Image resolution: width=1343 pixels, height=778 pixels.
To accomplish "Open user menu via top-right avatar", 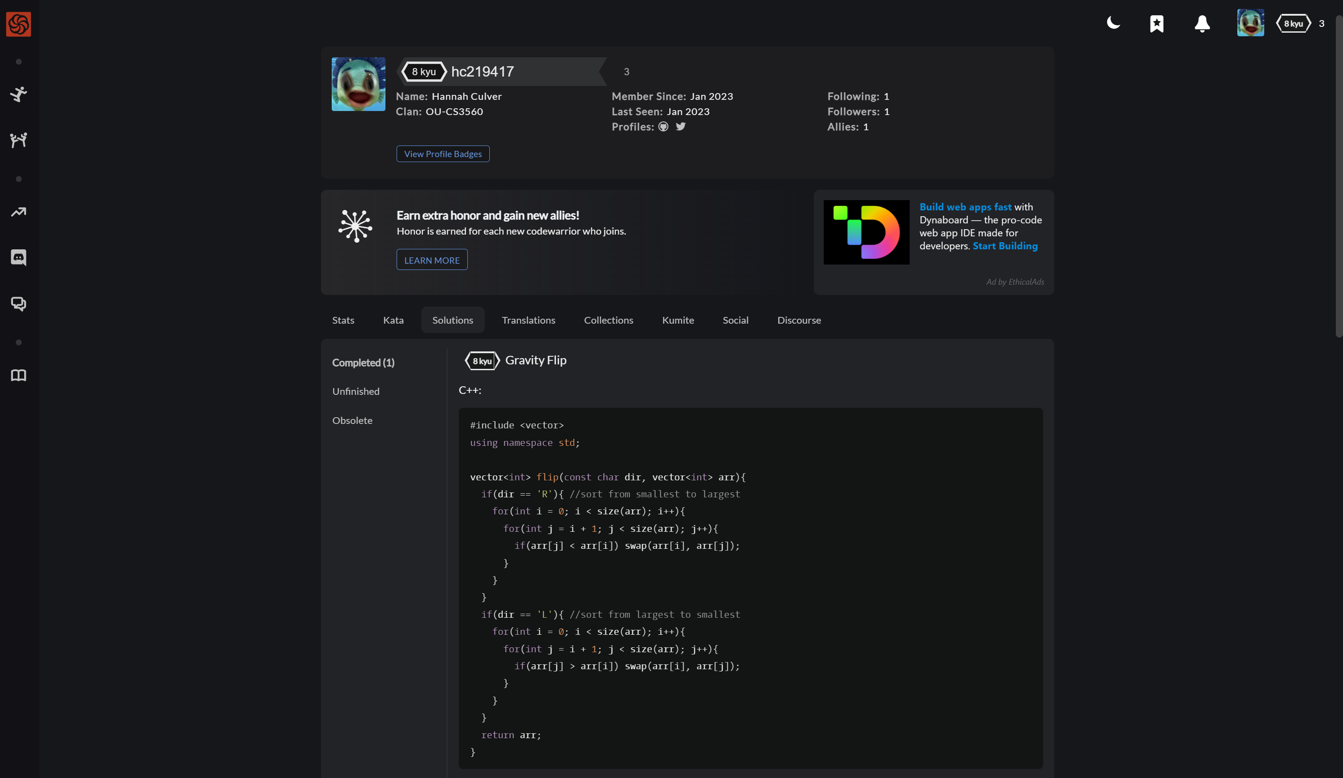I will (1250, 23).
